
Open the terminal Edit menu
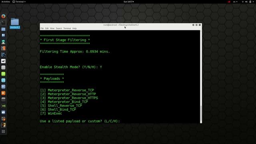click(x=47, y=28)
